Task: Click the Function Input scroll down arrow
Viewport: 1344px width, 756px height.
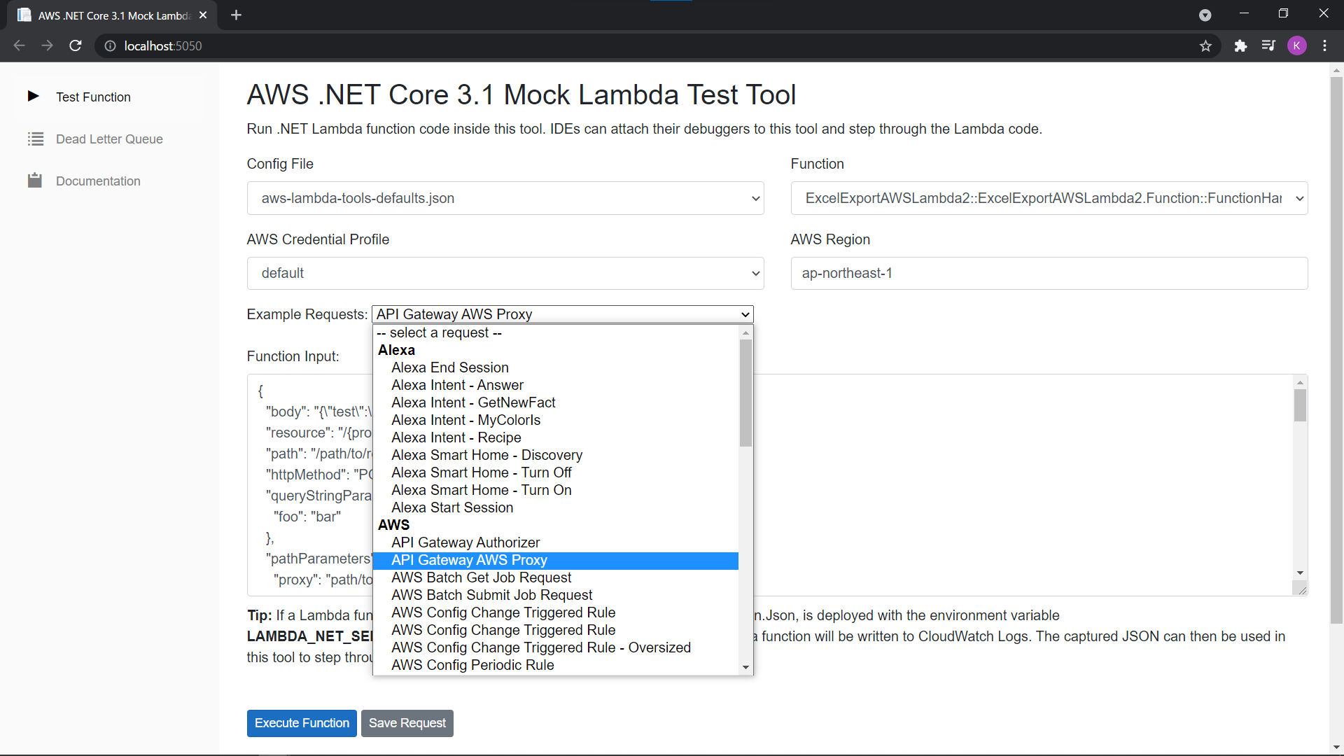Action: tap(1300, 573)
